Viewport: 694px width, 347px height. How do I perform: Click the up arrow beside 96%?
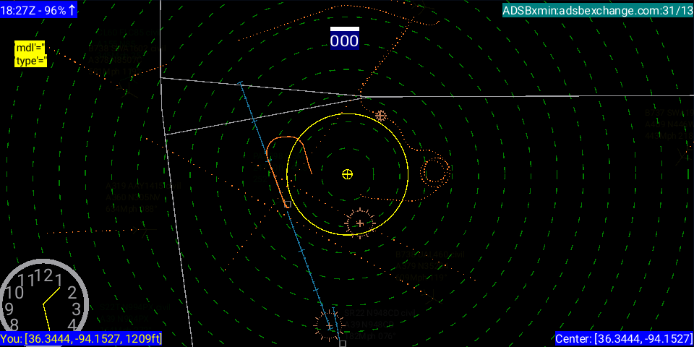72,10
